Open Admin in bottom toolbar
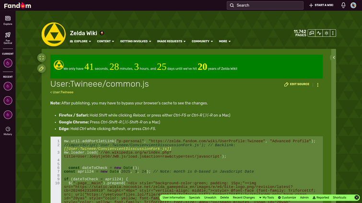This screenshot has height=203, width=362. click(x=304, y=197)
